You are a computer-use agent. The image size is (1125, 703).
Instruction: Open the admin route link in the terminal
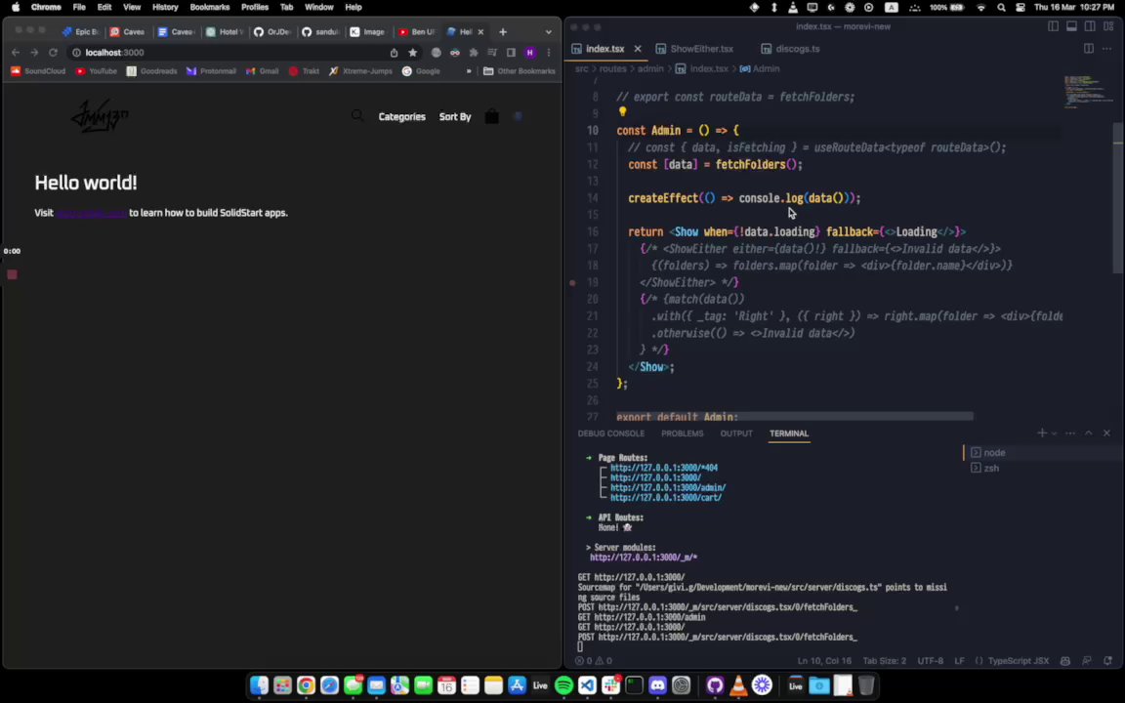(x=668, y=488)
